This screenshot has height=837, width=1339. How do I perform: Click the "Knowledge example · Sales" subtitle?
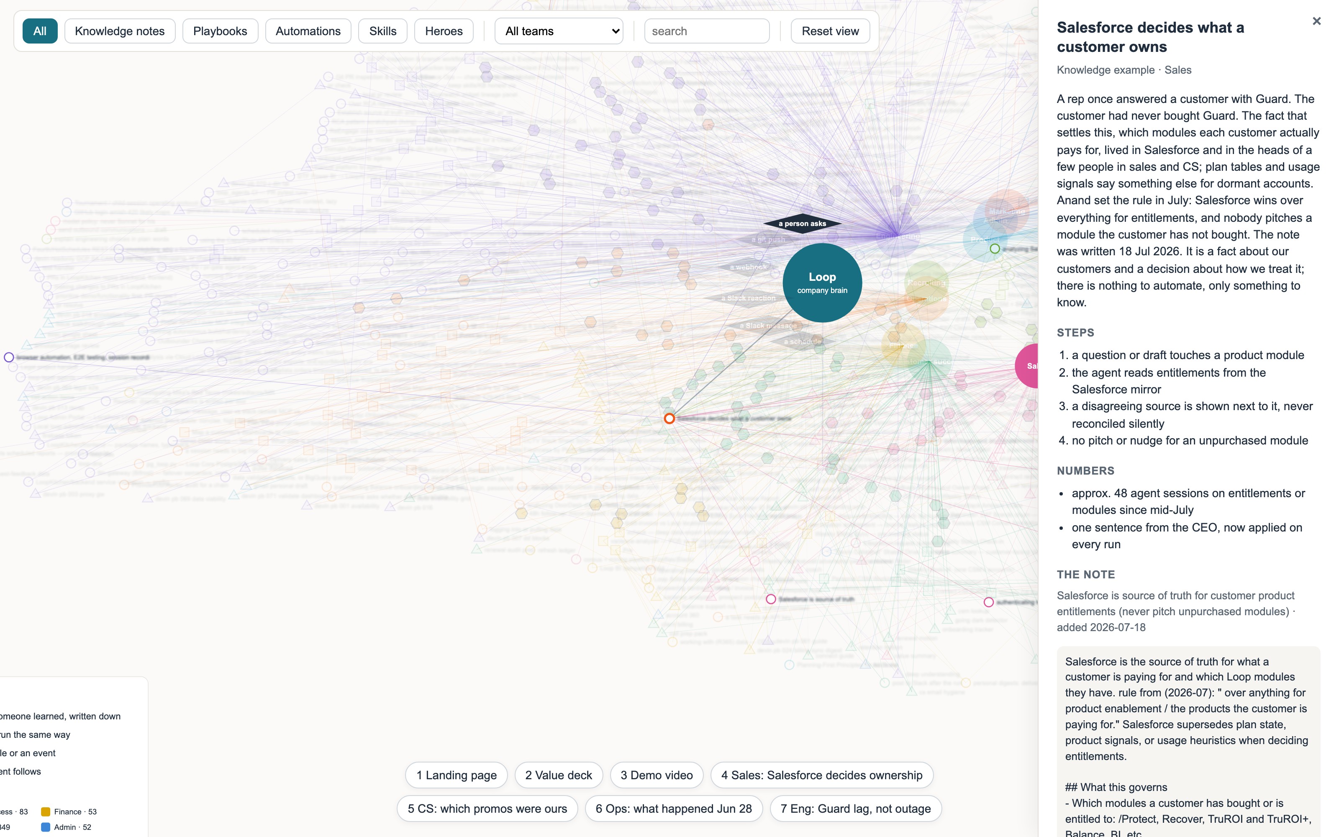(1124, 70)
